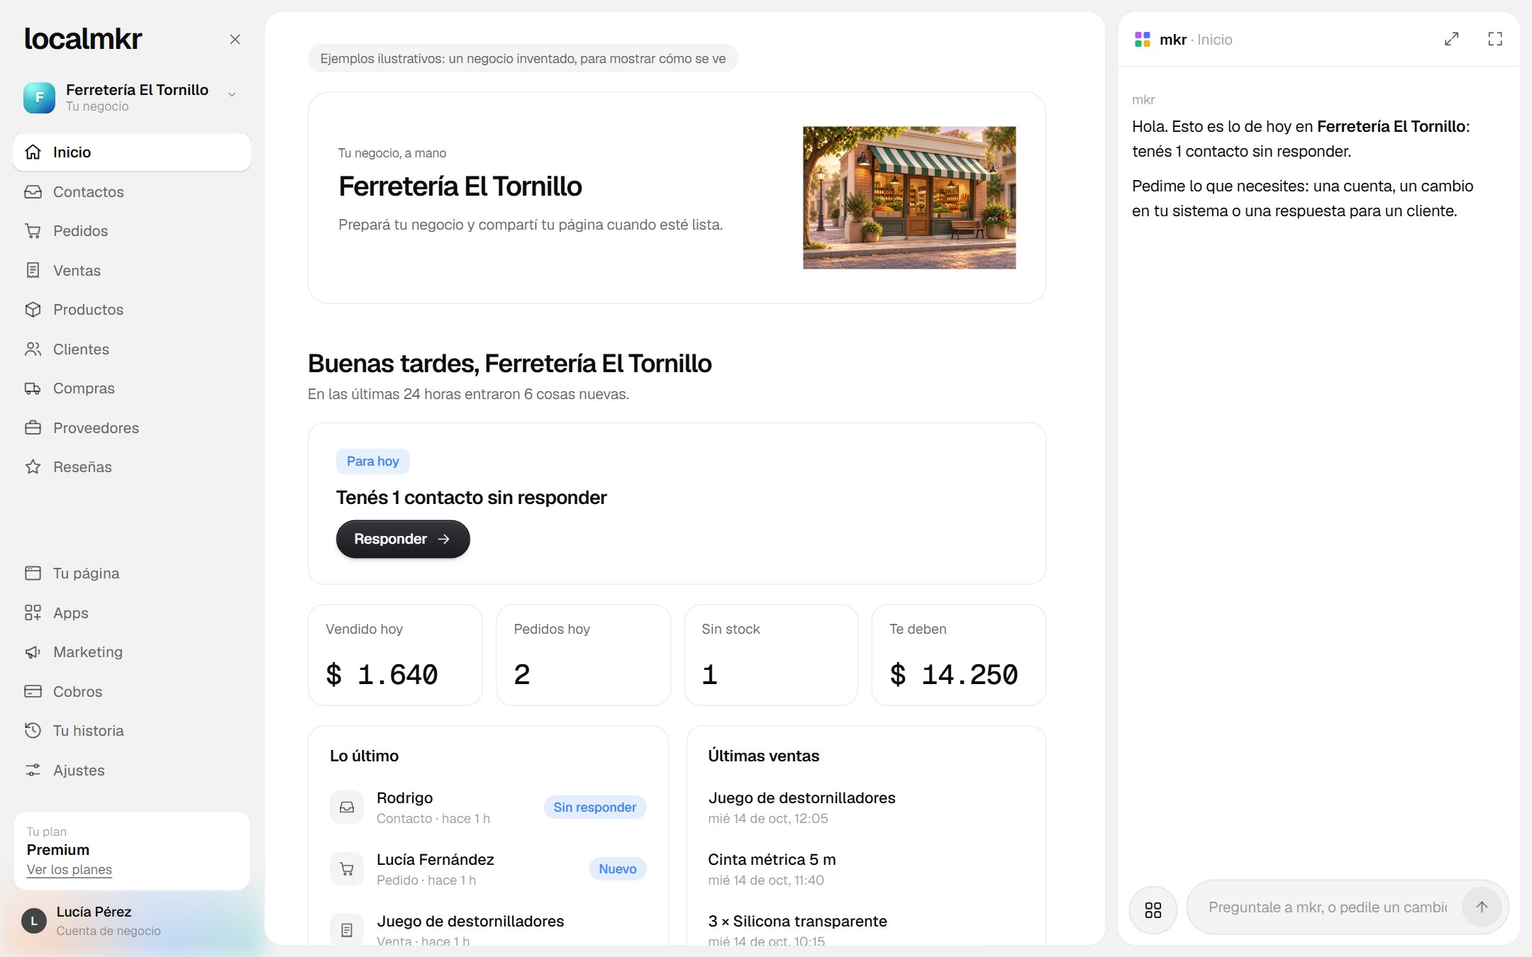Expand the mkr chat panel with arrows icon

click(1452, 39)
